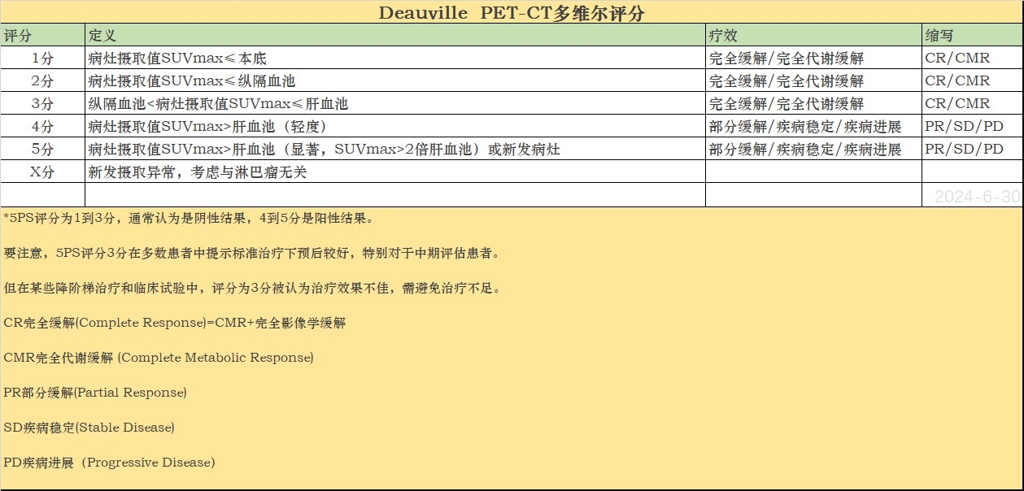The height and width of the screenshot is (491, 1024).
Task: Click the 3分 score cell
Action: coord(42,104)
